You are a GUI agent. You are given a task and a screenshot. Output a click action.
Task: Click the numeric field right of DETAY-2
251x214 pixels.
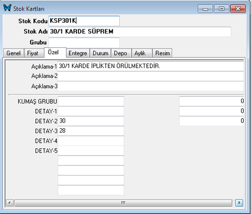(x=211, y=121)
